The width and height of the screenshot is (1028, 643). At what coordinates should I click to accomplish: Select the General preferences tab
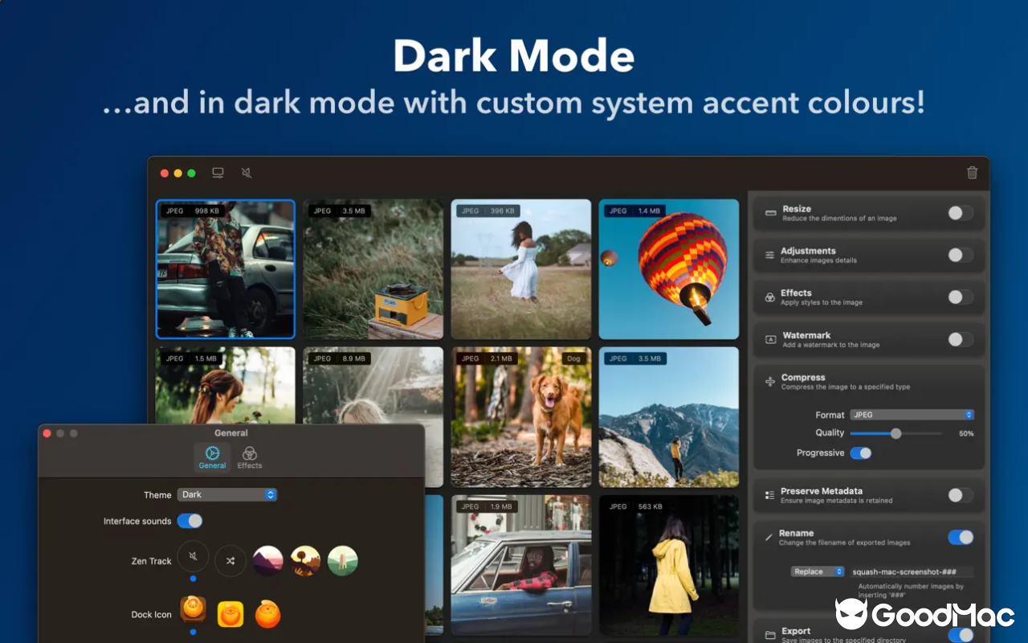point(212,457)
